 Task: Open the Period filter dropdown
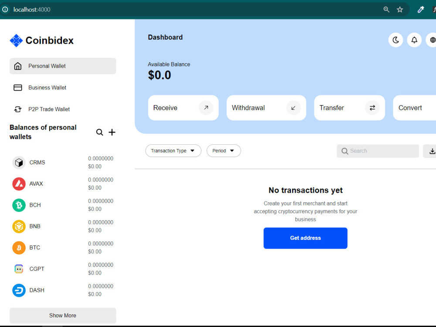click(x=224, y=150)
